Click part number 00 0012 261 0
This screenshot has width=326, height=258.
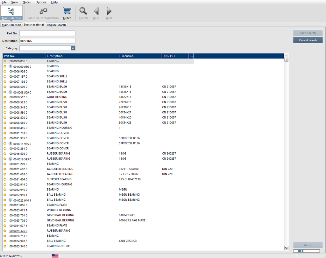(x=18, y=149)
